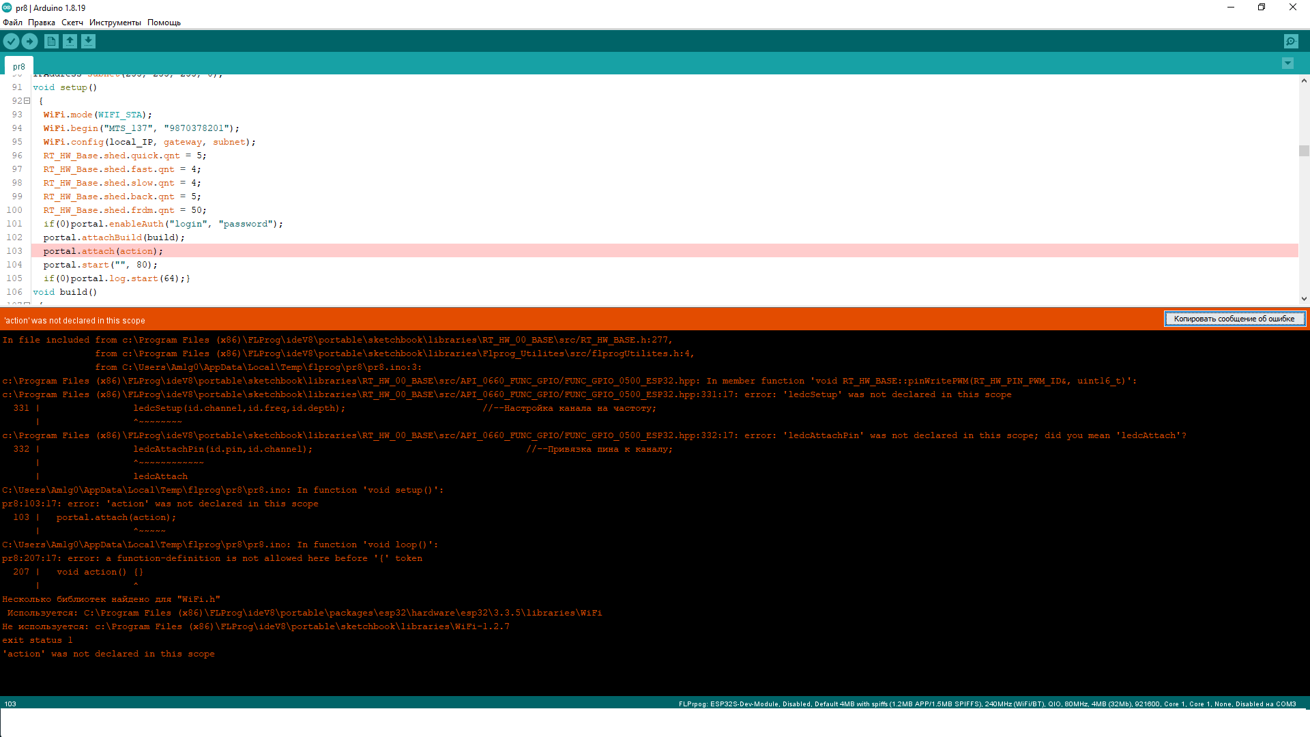
Task: Click the Save sketch down-arrow icon
Action: coord(88,41)
